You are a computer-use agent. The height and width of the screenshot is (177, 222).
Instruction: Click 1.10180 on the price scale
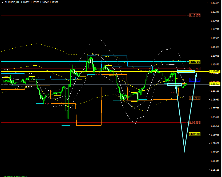coord(215,91)
